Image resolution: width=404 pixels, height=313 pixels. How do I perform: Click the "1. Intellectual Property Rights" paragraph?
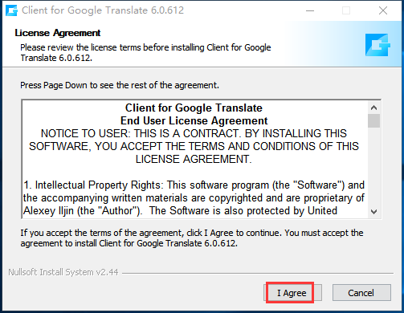(194, 198)
